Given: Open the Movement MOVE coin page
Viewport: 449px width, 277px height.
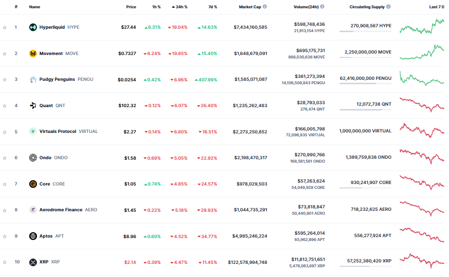Looking at the screenshot, I should coord(59,54).
